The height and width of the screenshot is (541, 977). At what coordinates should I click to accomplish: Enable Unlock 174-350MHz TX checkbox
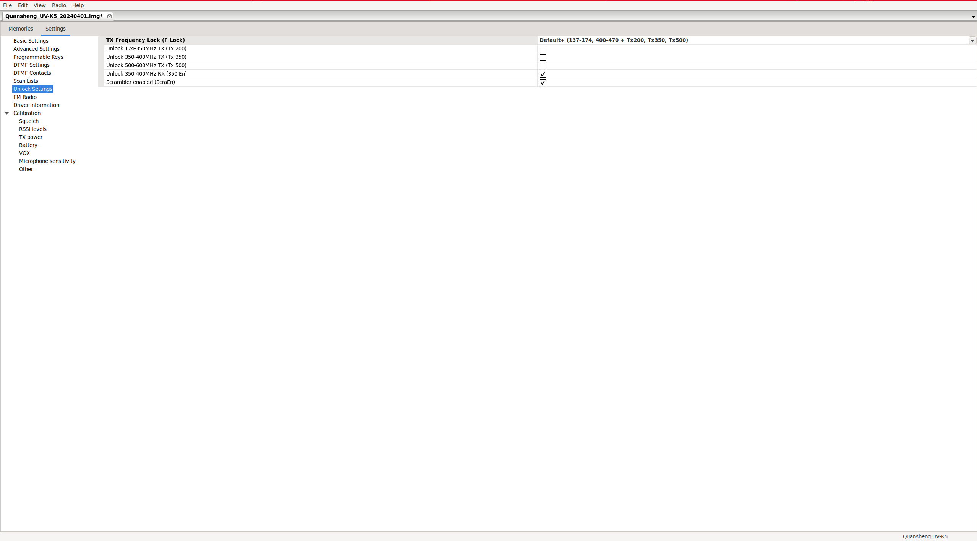[543, 49]
